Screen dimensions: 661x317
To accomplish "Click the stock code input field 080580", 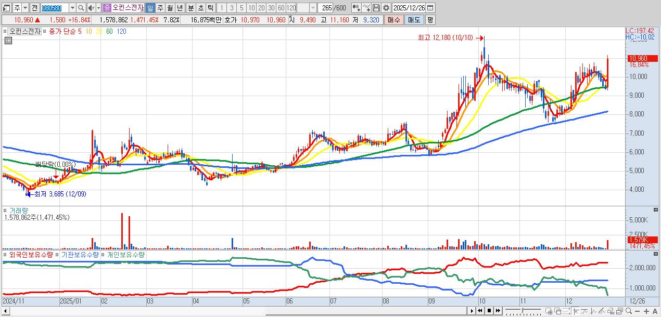I will [x=55, y=8].
